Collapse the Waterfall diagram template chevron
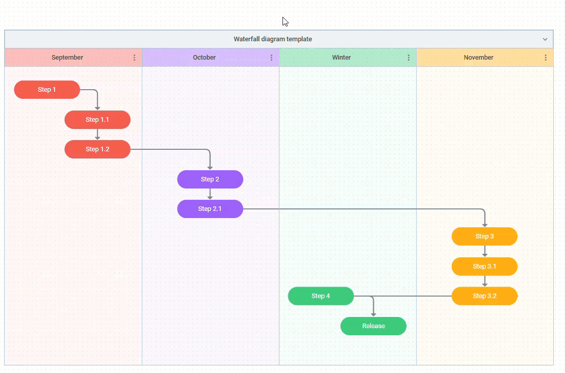The height and width of the screenshot is (373, 565). pos(545,39)
